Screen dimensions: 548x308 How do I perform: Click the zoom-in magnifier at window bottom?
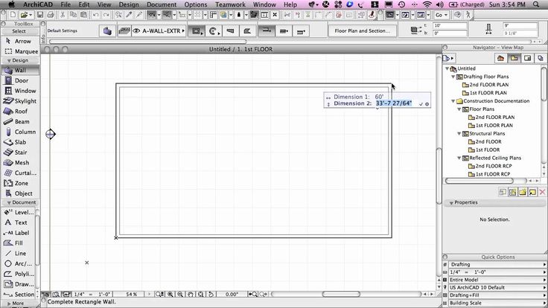click(171, 295)
